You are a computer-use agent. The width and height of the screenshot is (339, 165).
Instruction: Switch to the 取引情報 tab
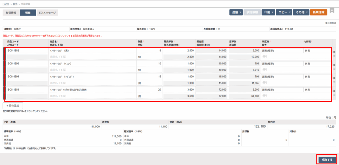coord(11,13)
